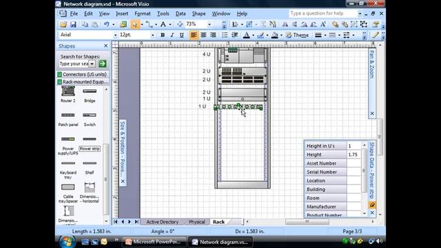Enable Center text alignment
Screen dimensions: 441x248
(203, 35)
